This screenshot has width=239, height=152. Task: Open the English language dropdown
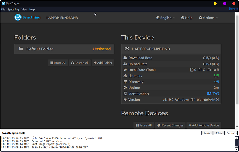click(x=165, y=18)
